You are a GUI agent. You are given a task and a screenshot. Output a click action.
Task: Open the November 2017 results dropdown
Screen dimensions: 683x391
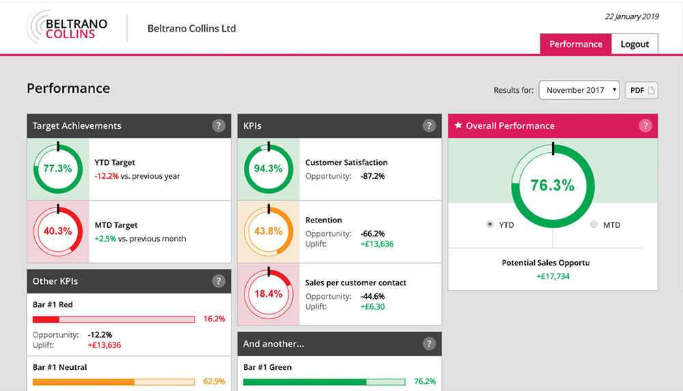(579, 90)
